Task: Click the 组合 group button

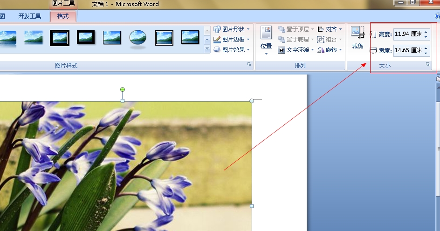Action: (330, 39)
